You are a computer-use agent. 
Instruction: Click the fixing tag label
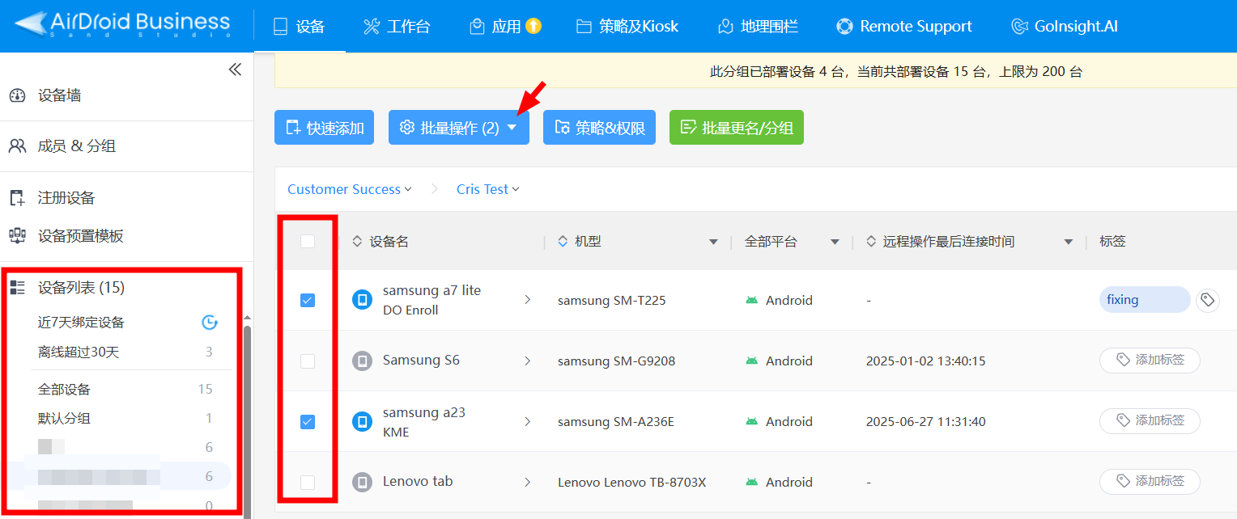click(x=1144, y=300)
